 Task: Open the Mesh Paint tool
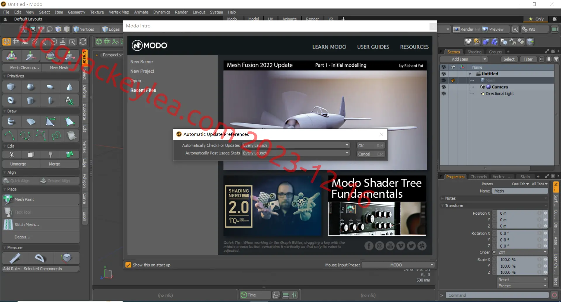pos(41,199)
